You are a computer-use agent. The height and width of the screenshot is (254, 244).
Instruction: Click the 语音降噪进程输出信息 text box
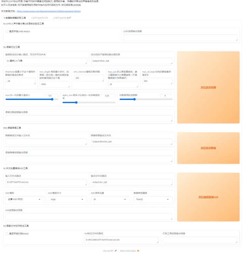(x=89, y=159)
